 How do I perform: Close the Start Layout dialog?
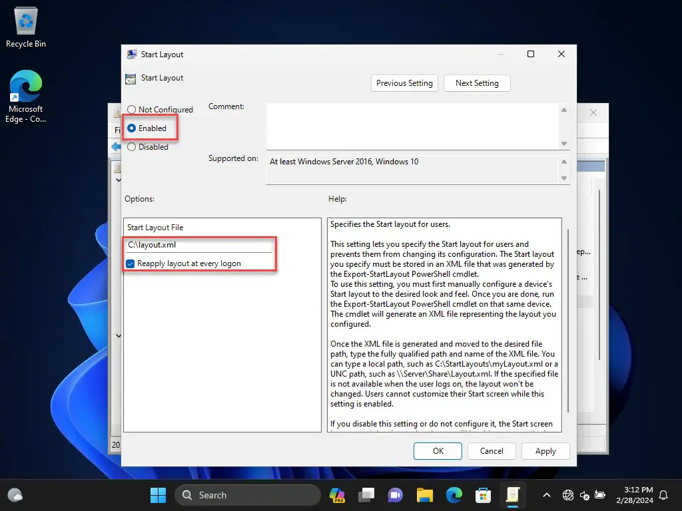tap(561, 54)
